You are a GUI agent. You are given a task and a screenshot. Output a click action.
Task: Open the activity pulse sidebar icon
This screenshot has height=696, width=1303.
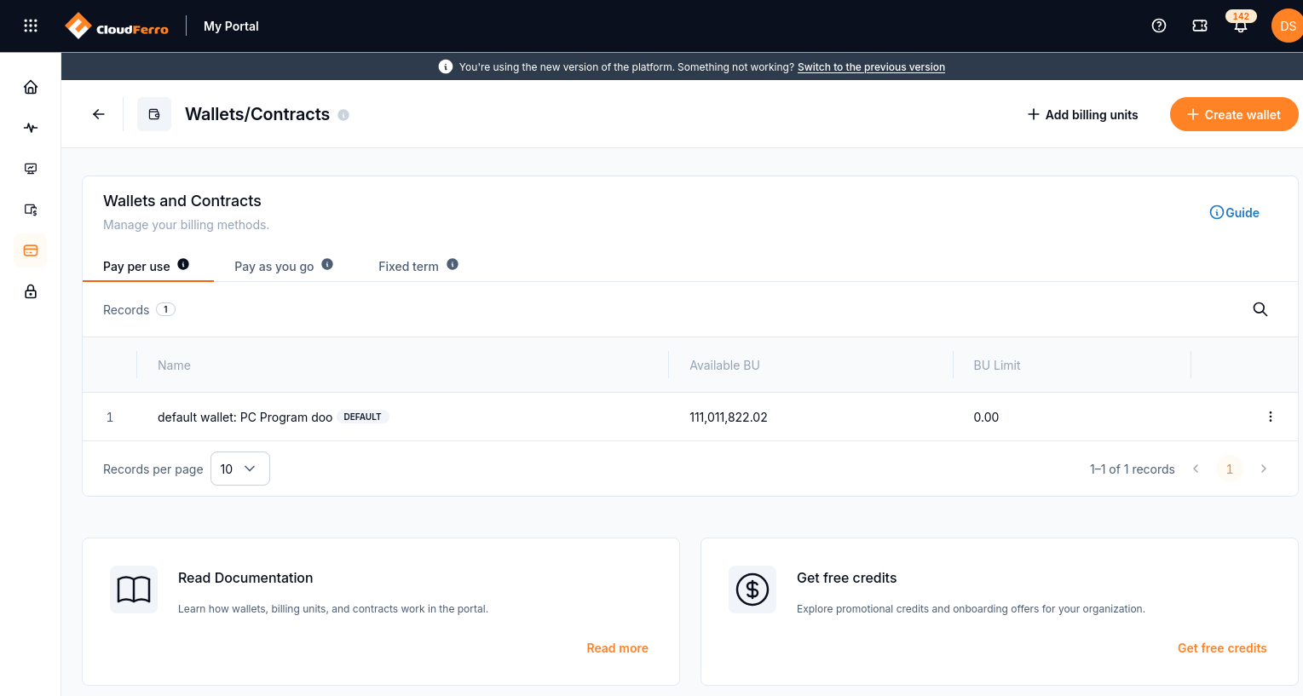(x=31, y=128)
